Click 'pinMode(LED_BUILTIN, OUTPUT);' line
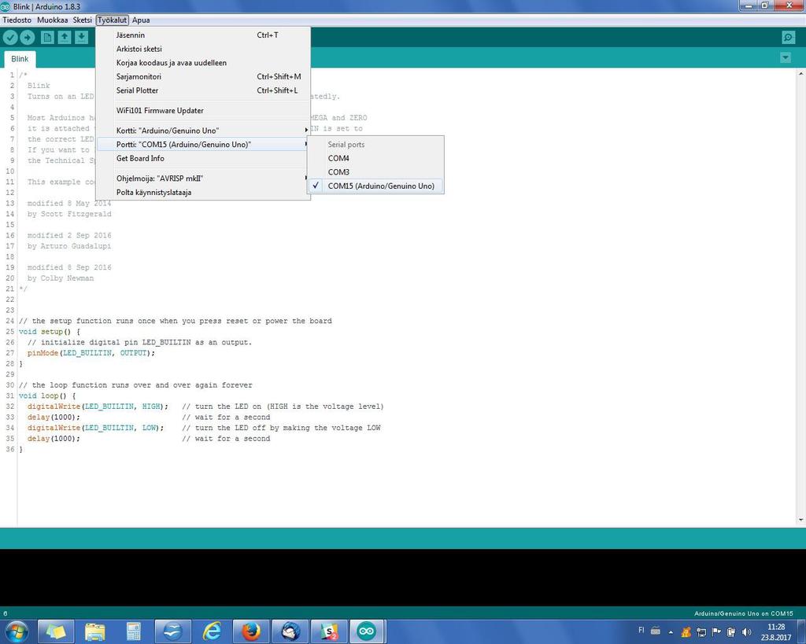The height and width of the screenshot is (644, 806). tap(91, 353)
